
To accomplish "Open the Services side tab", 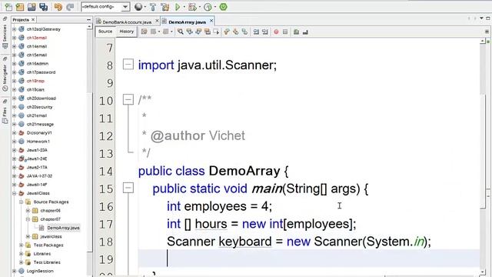I will coord(5,33).
